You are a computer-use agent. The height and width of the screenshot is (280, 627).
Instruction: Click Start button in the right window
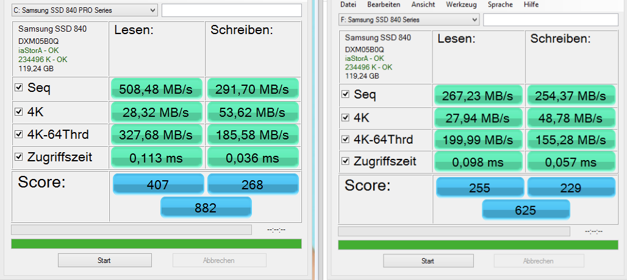tap(428, 261)
